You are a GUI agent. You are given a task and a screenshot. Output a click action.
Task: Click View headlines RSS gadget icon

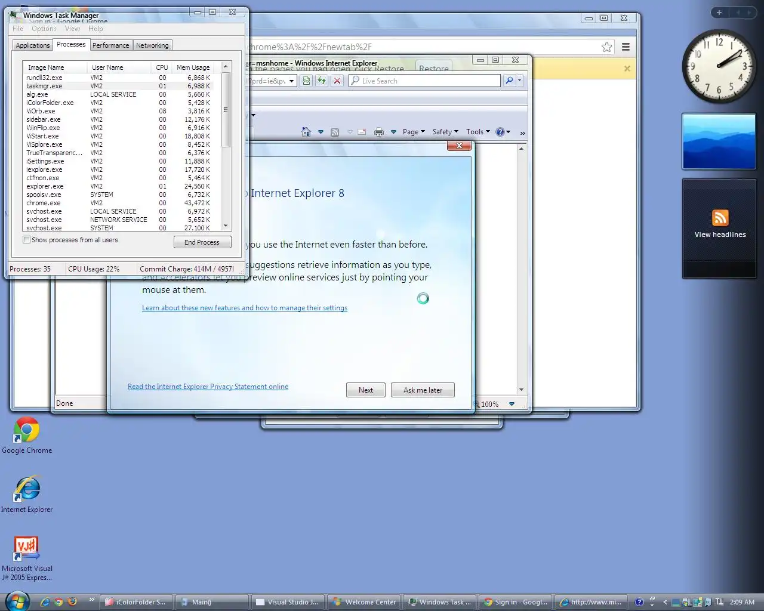pos(720,218)
